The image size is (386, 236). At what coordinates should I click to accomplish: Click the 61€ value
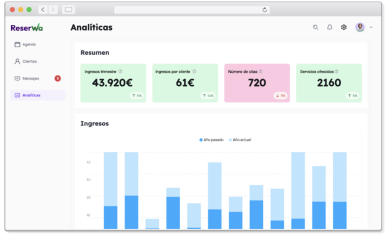pyautogui.click(x=185, y=83)
